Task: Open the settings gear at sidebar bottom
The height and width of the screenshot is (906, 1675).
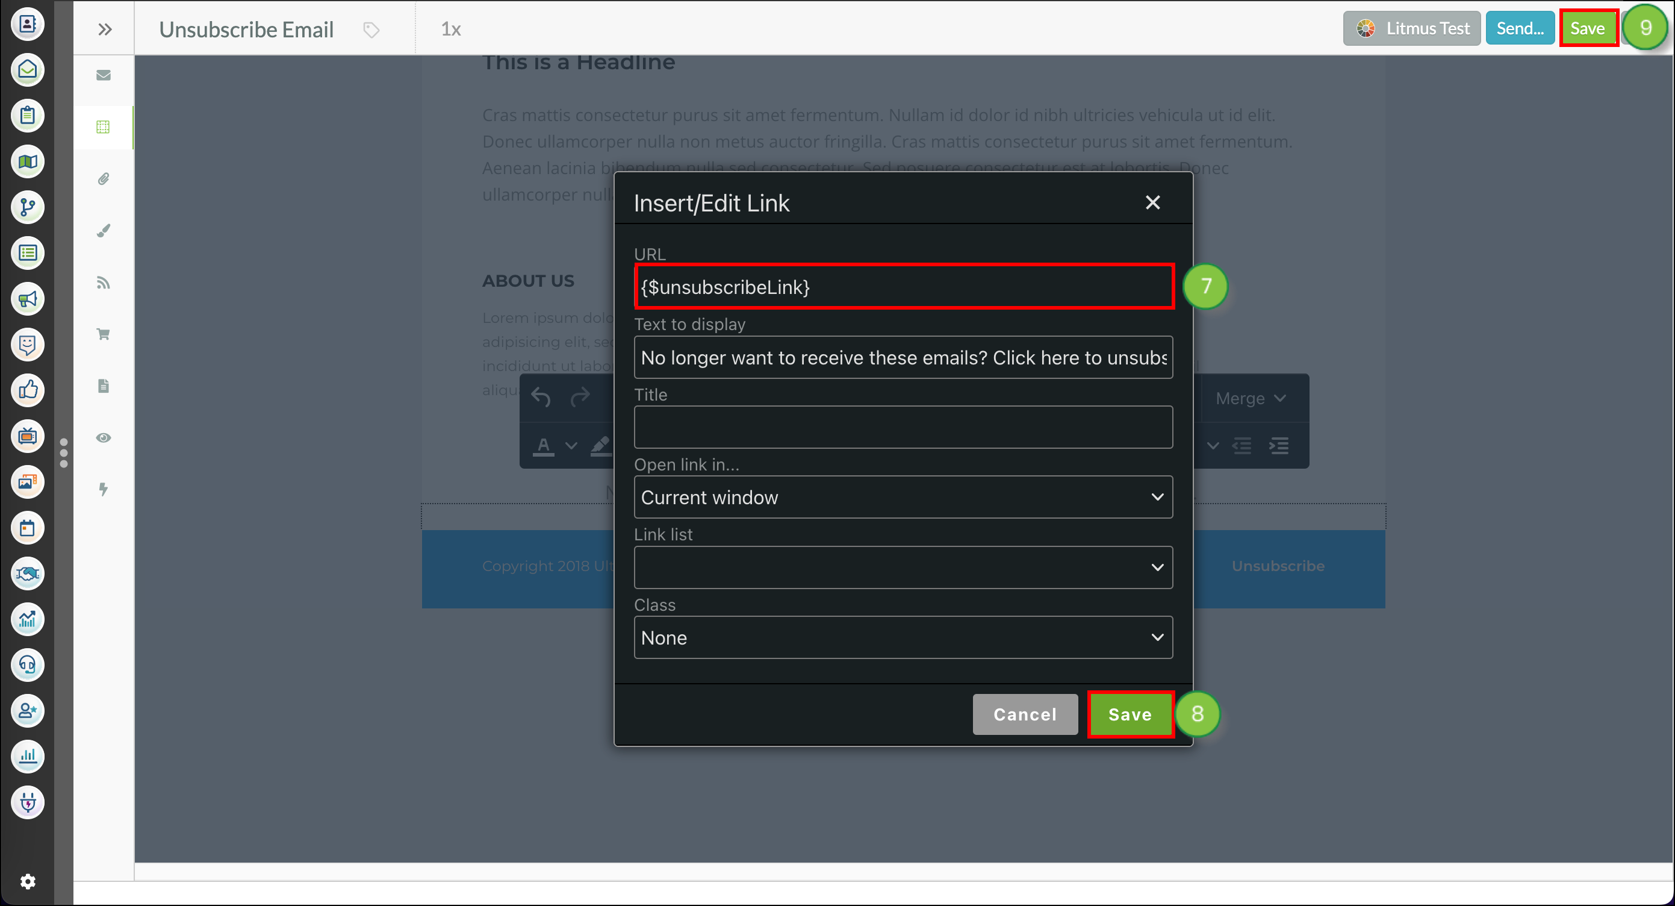Action: [x=27, y=881]
